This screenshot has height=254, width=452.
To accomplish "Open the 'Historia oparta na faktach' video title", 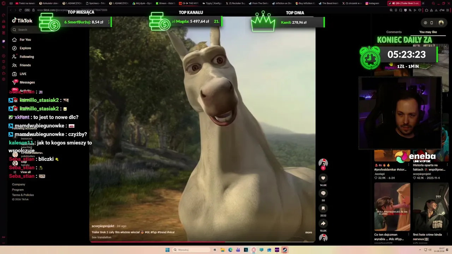I will (429, 168).
